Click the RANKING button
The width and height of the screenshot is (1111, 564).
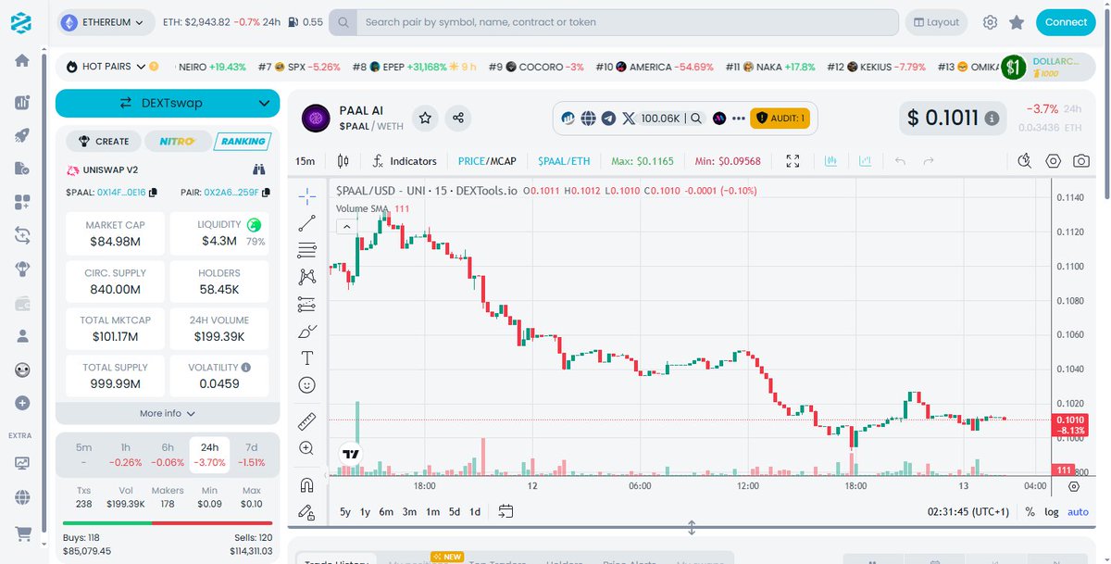[x=243, y=141]
